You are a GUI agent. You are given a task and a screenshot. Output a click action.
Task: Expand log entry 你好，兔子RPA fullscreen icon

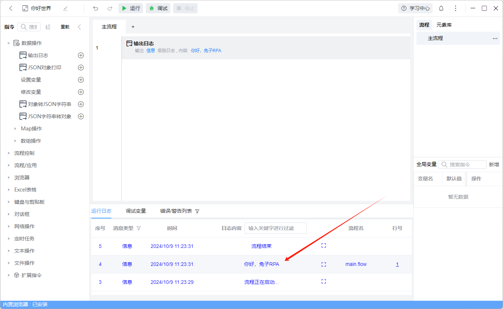tap(324, 264)
